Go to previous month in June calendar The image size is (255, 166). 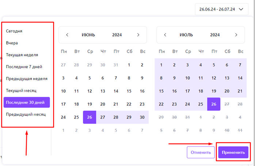point(67,35)
